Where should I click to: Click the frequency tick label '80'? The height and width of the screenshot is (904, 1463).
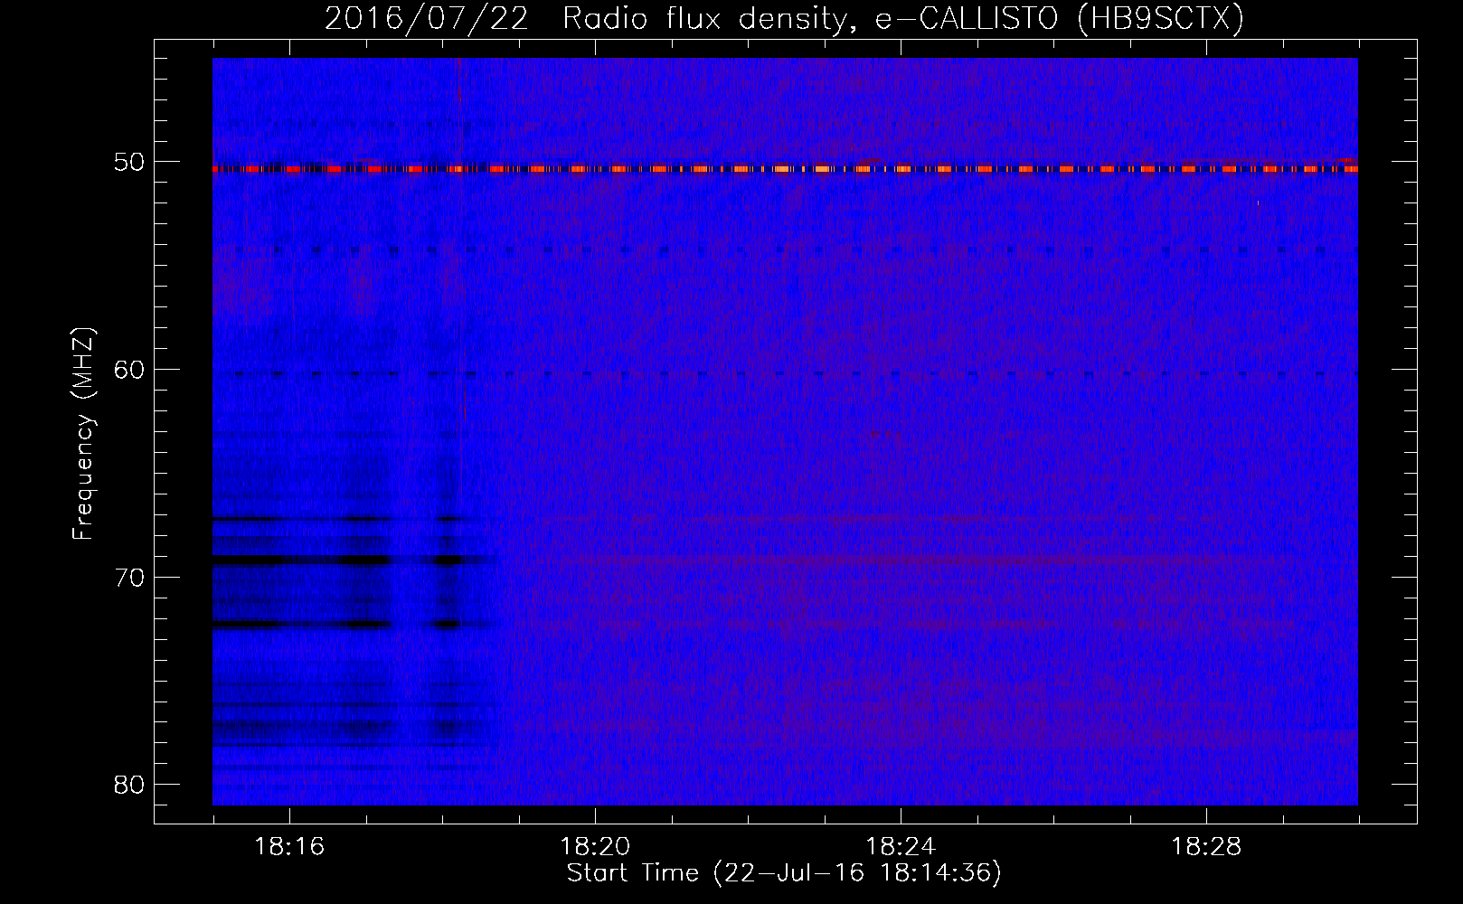point(129,785)
